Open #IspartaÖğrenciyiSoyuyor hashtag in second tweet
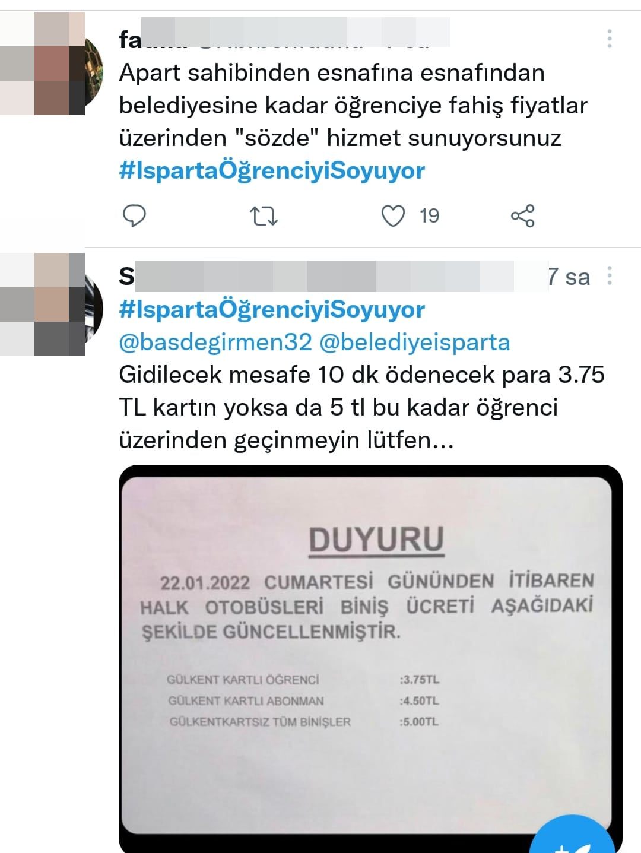641x853 pixels. pyautogui.click(x=272, y=309)
